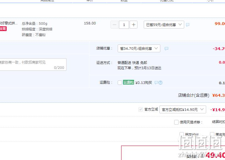Click comment icon beside 已省59元 dropdown

188,25
